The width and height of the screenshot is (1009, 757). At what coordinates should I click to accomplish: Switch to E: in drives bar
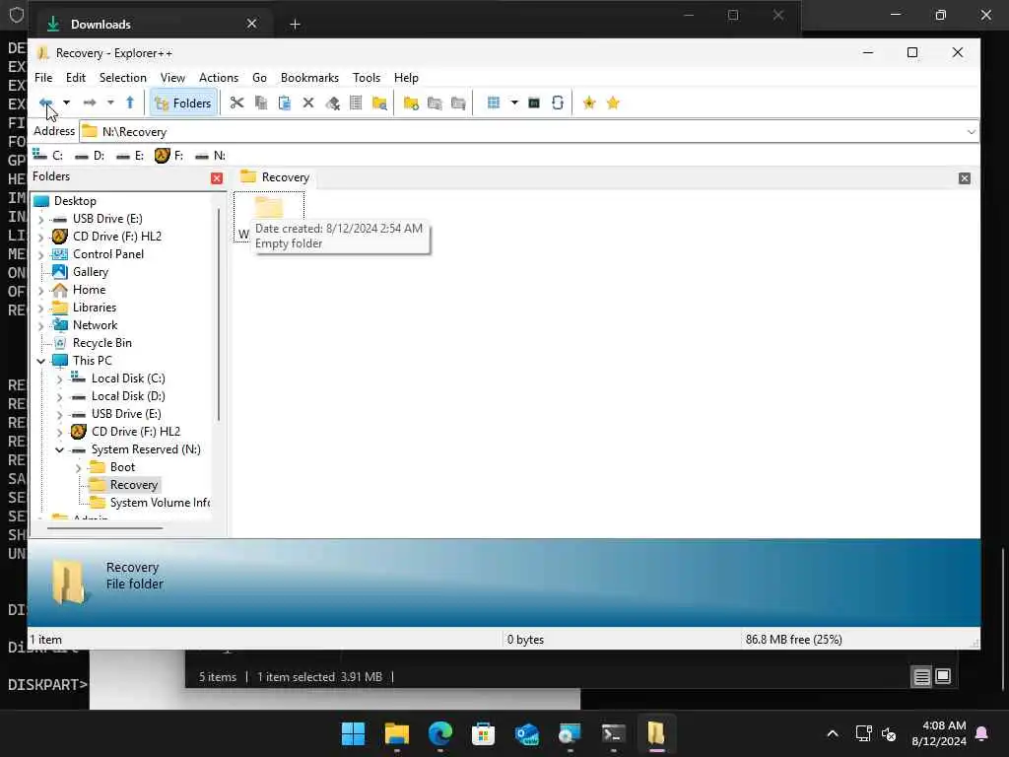pos(130,155)
